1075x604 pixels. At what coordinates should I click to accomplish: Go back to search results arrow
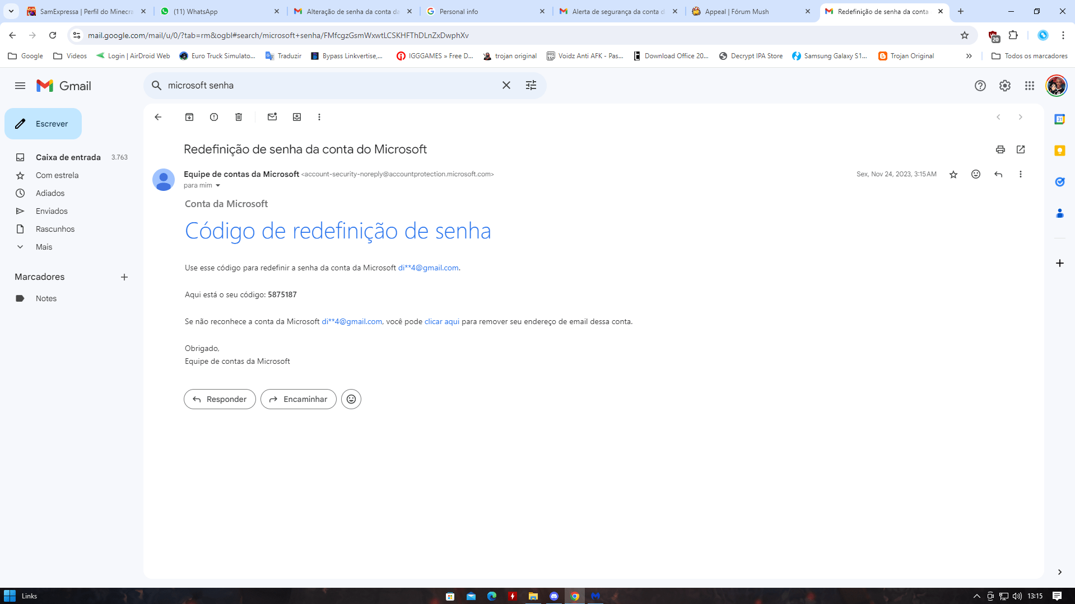tap(158, 117)
